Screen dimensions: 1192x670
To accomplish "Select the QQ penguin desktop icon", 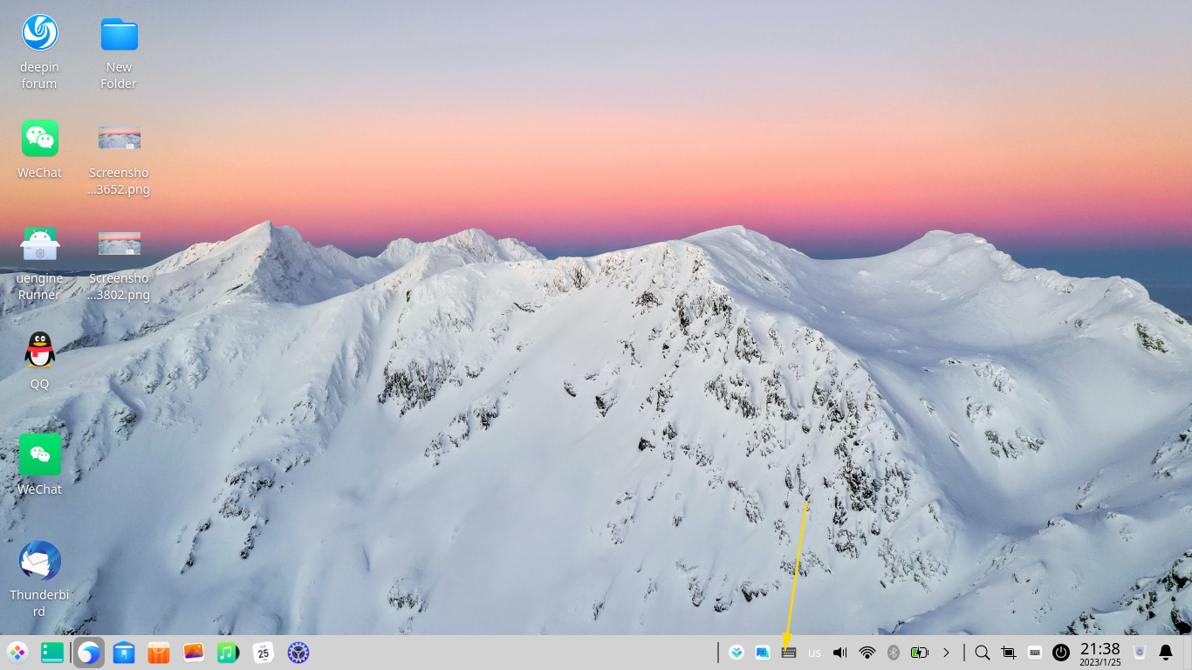I will tap(40, 361).
